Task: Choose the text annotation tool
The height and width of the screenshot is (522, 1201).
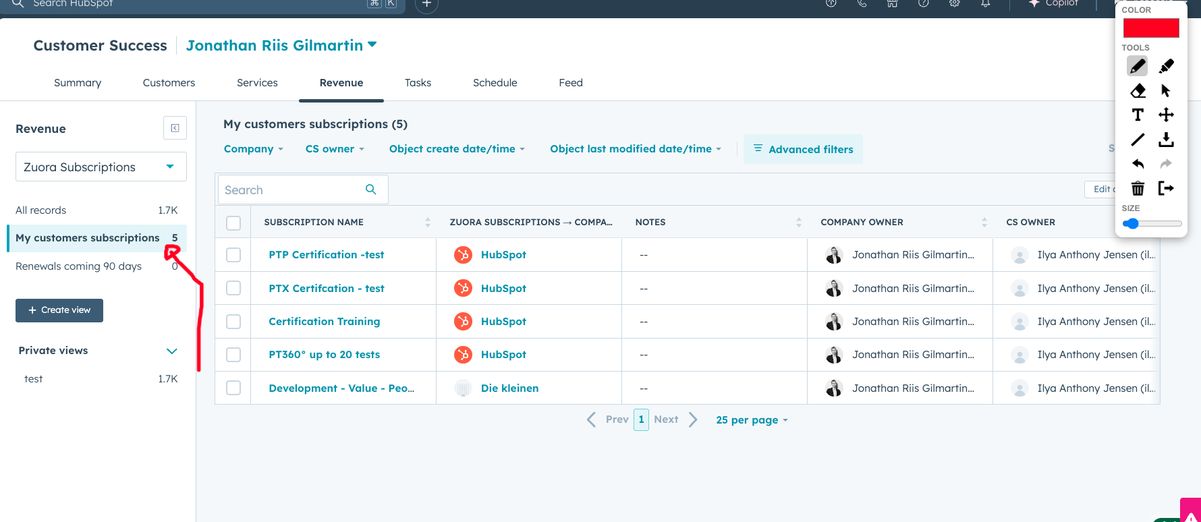Action: point(1138,115)
